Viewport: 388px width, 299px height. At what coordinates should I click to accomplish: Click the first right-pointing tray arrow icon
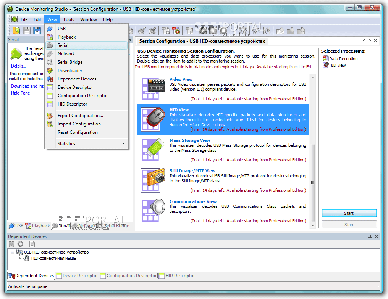click(280, 31)
